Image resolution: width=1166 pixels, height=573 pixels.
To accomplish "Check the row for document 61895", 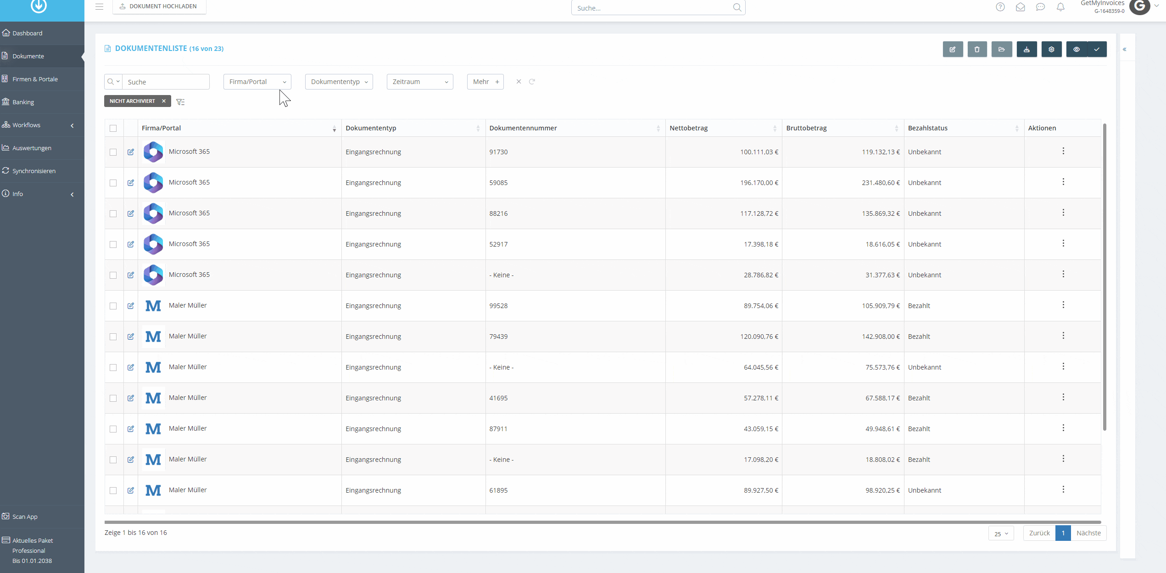I will [x=113, y=490].
